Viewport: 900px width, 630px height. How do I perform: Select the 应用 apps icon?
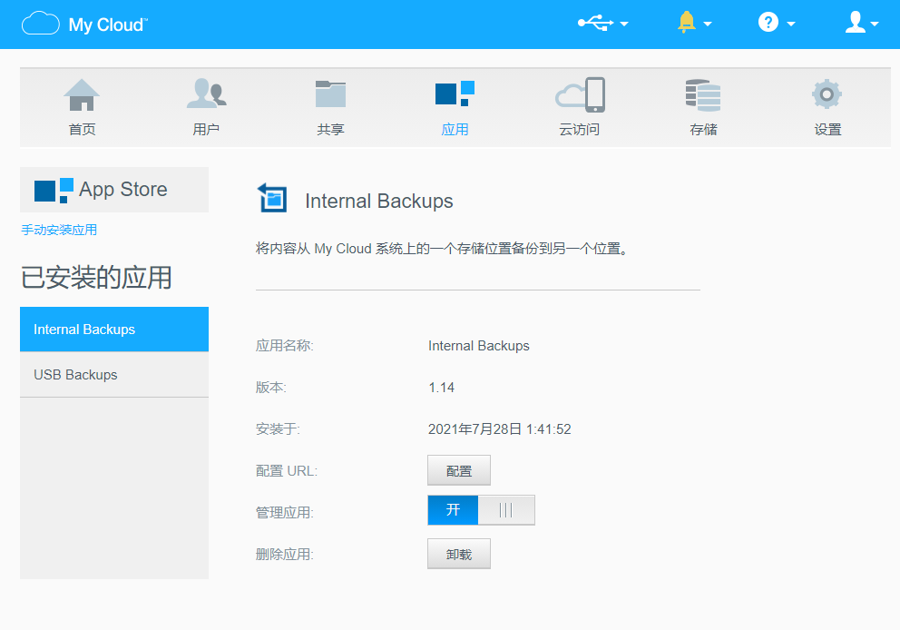click(455, 94)
